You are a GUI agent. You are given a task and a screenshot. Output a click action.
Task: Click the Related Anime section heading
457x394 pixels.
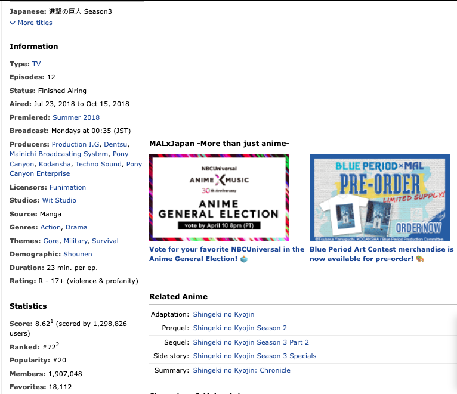coord(178,296)
